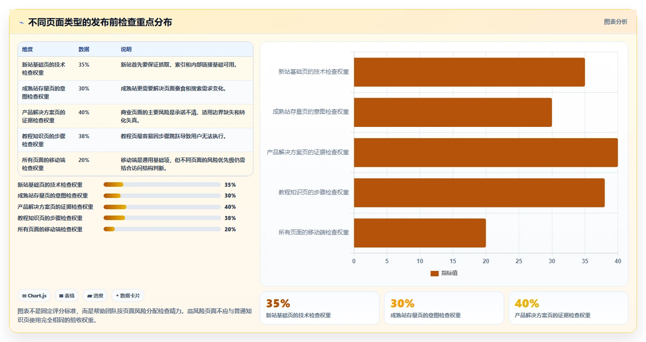Click description 新站首先要保证抓取、索引和内部链接基础可用
Screen dimensions: 646x342
[x=179, y=64]
